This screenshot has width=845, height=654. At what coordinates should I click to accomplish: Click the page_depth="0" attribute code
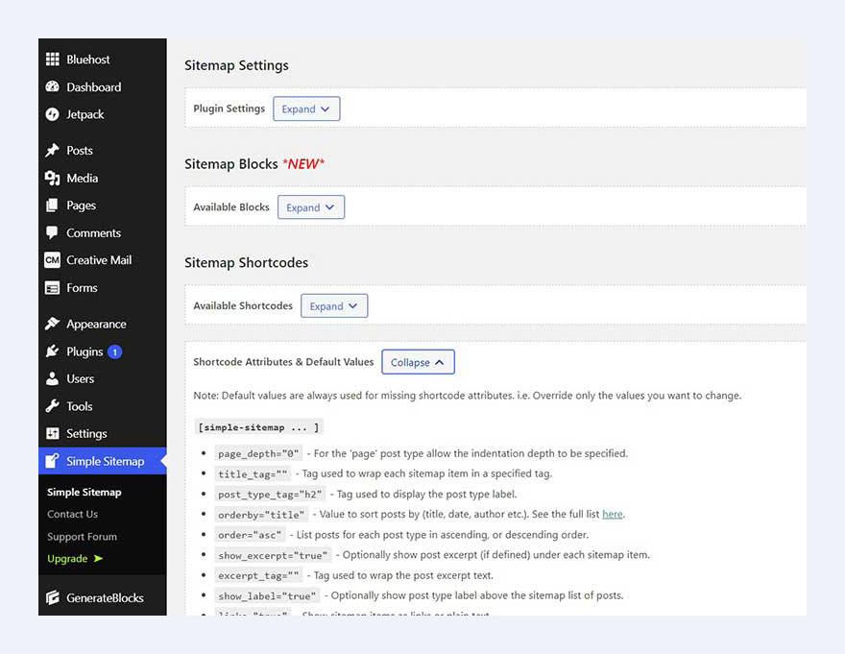point(258,454)
